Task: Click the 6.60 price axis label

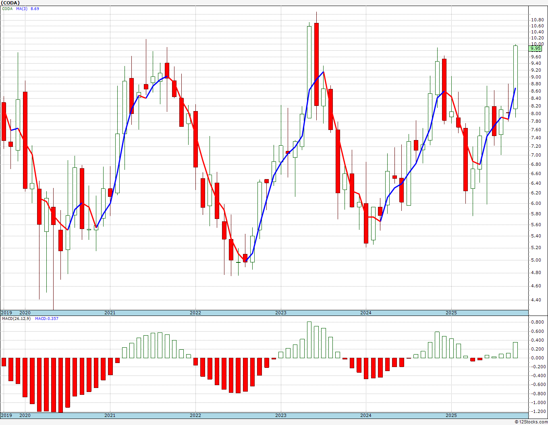Action: (536, 173)
